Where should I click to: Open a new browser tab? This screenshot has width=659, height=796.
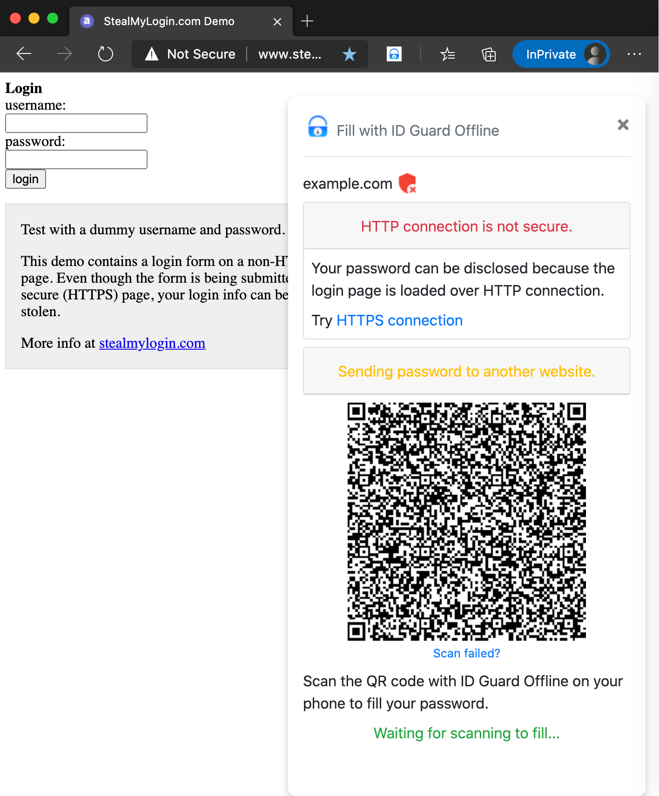tap(307, 21)
